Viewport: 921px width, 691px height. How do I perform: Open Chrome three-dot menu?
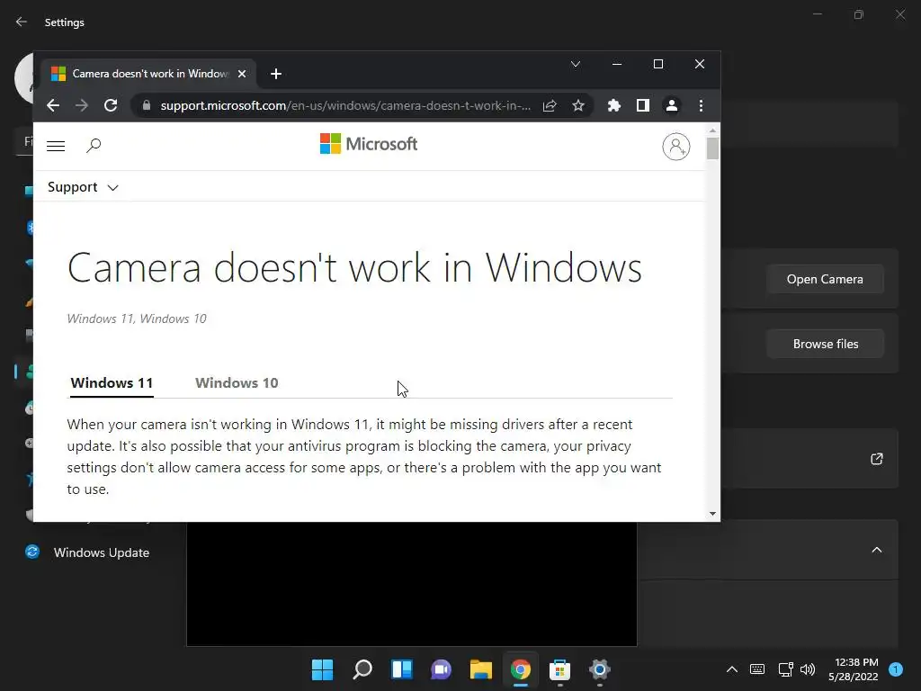(701, 106)
